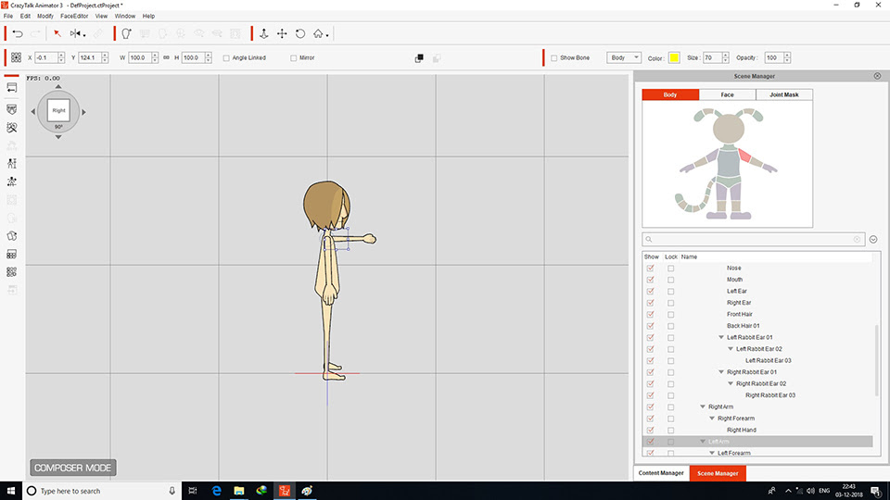
Task: Collapse the Right Arm tree node
Action: pyautogui.click(x=703, y=407)
